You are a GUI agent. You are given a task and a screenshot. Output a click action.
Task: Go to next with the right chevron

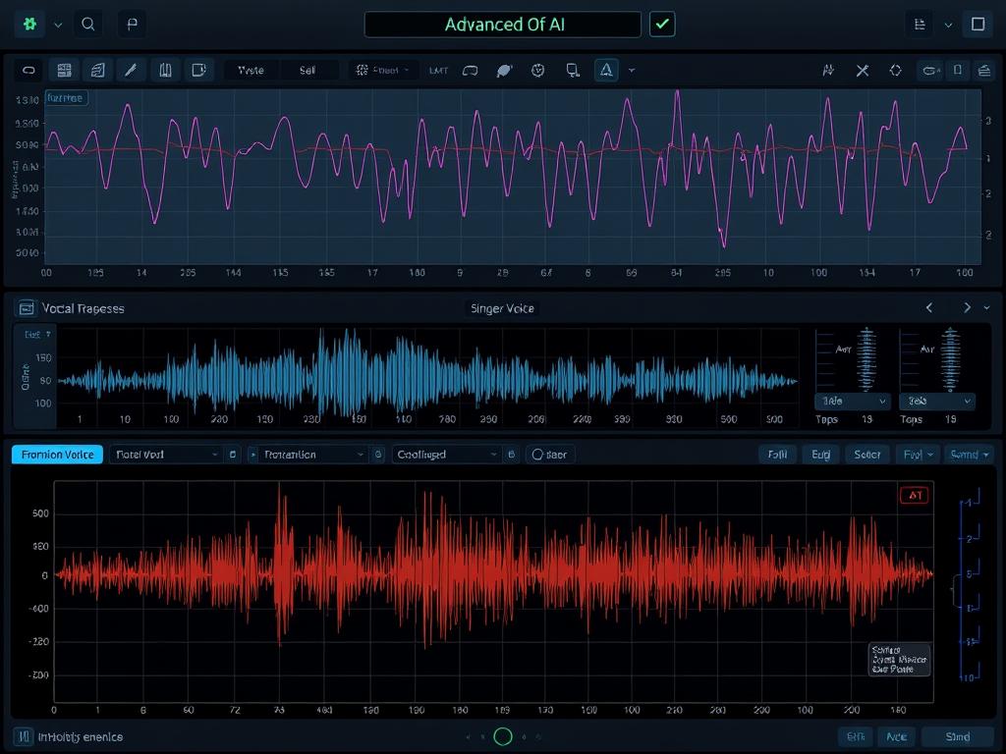coord(967,307)
